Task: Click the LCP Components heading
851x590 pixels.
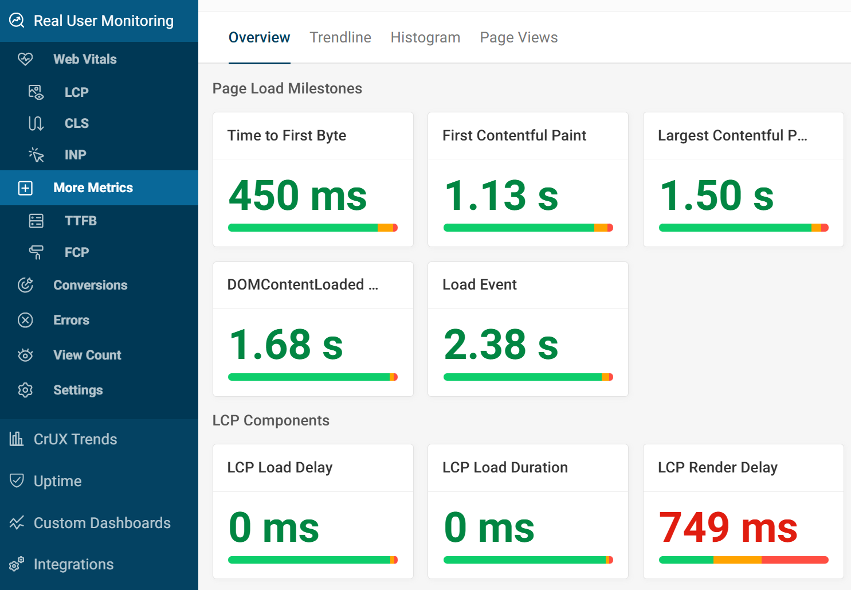Action: tap(271, 420)
